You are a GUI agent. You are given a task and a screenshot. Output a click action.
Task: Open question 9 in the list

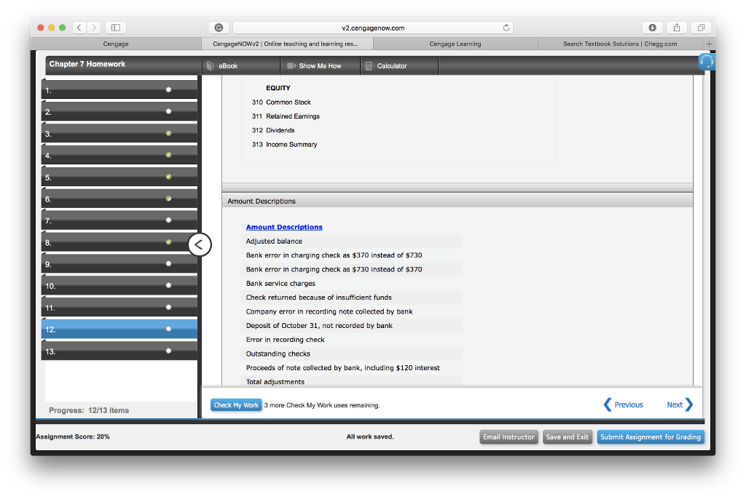[119, 264]
